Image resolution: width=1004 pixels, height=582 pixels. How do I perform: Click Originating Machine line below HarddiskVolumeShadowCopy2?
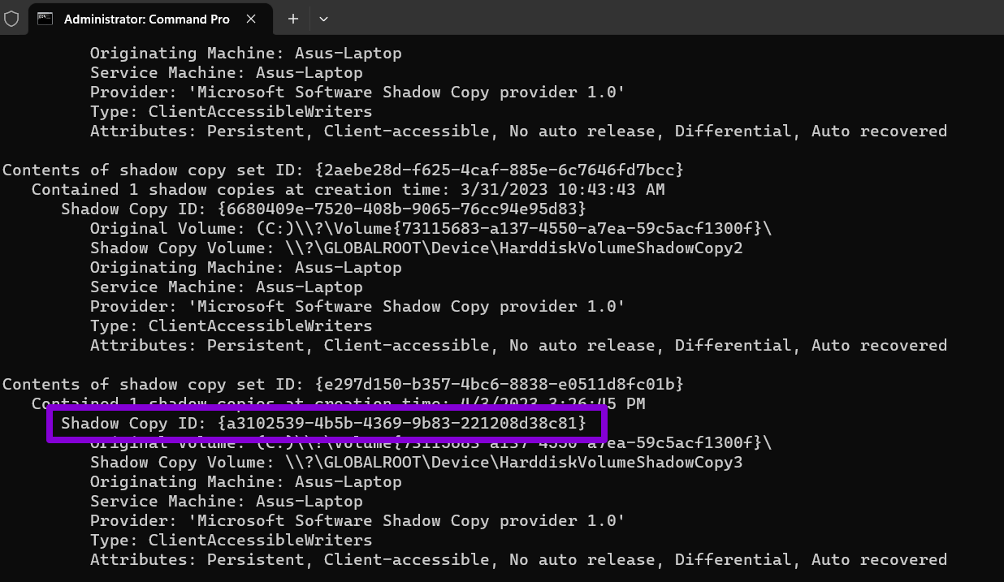click(245, 268)
